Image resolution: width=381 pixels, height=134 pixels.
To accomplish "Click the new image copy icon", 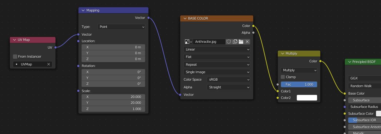I will click(x=235, y=42).
